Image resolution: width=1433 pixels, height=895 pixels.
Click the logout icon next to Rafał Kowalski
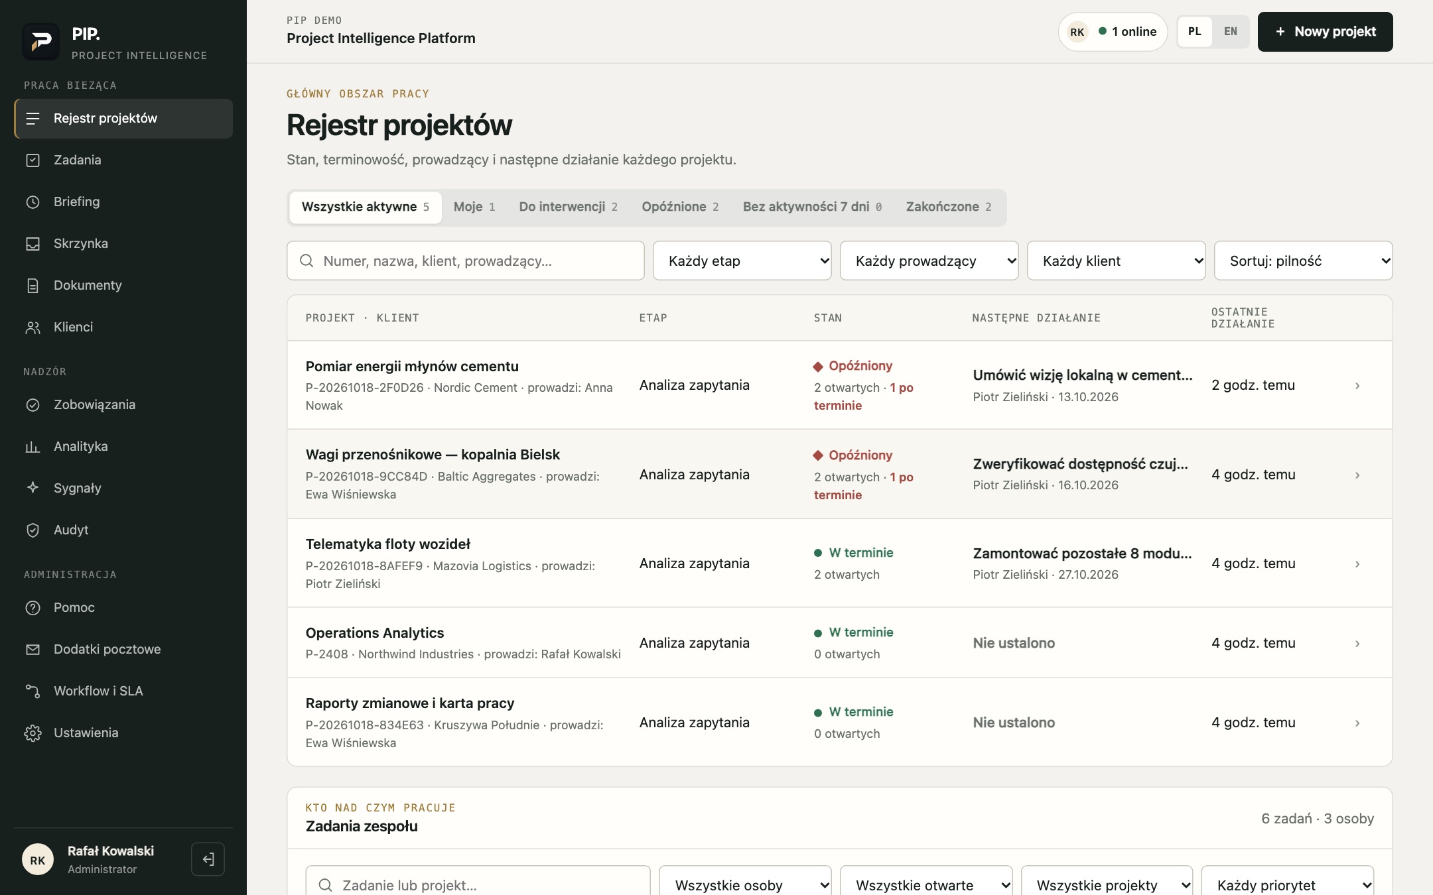coord(208,859)
